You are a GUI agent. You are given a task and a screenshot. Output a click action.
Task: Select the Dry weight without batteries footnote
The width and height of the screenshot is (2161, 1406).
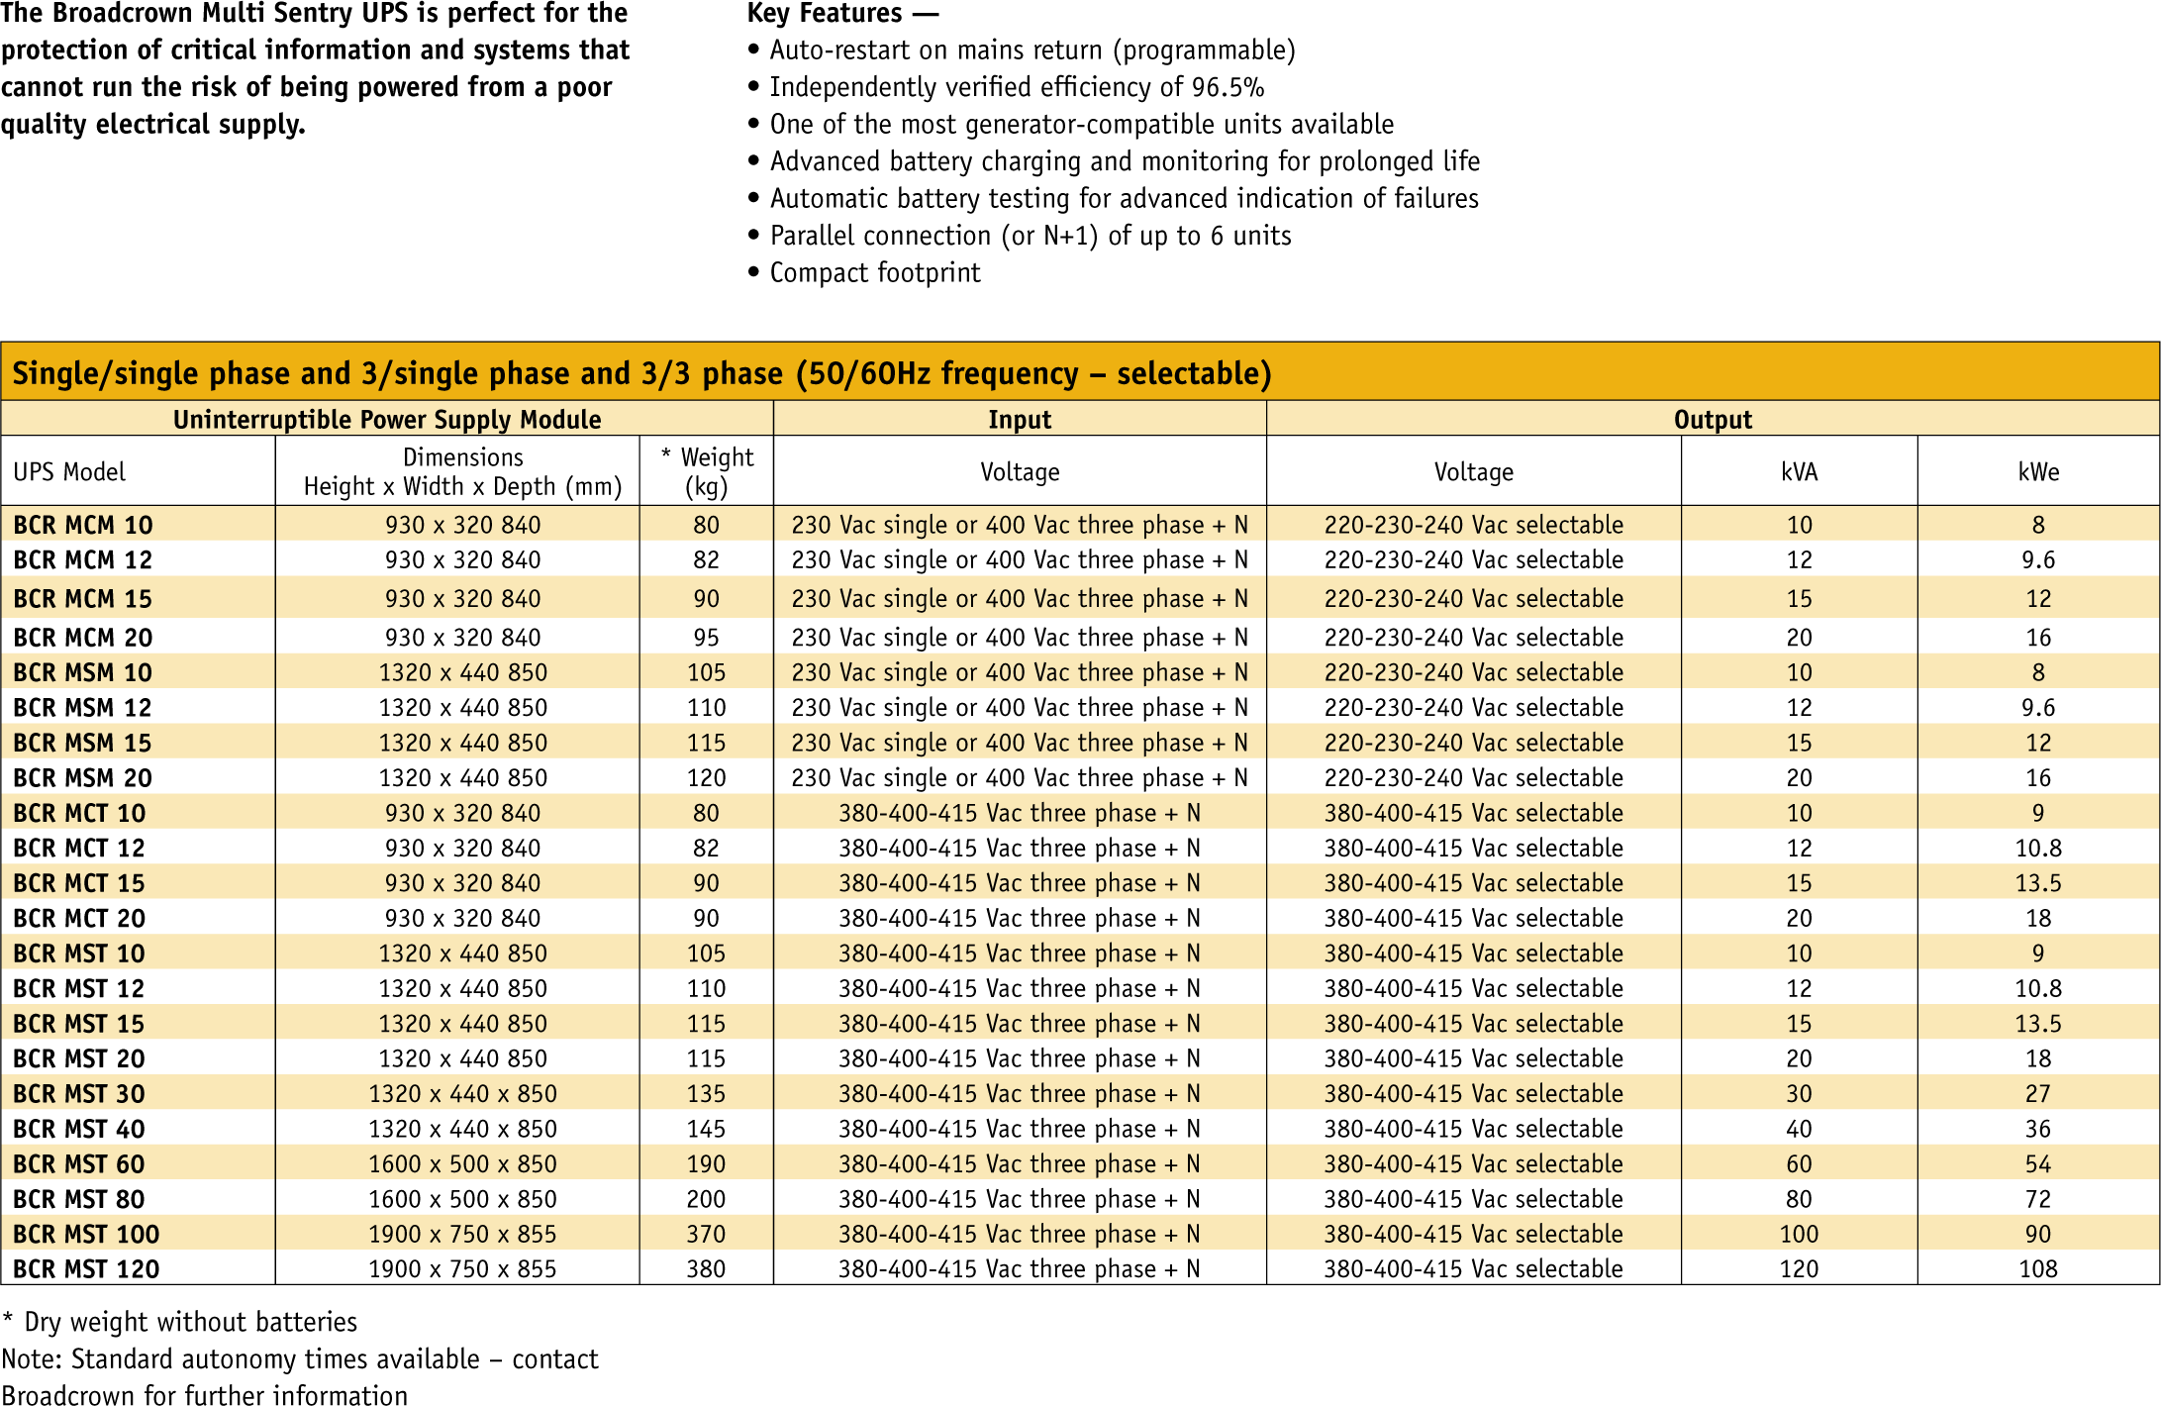[179, 1323]
